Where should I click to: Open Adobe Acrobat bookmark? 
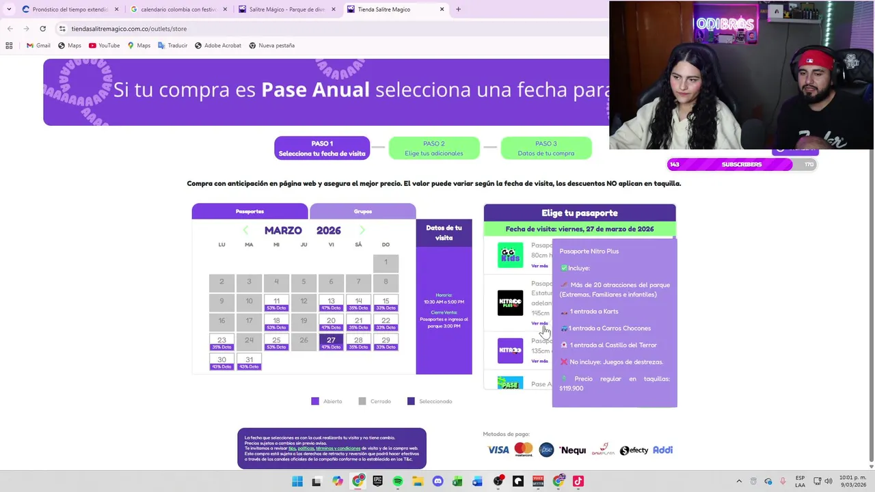pos(218,46)
